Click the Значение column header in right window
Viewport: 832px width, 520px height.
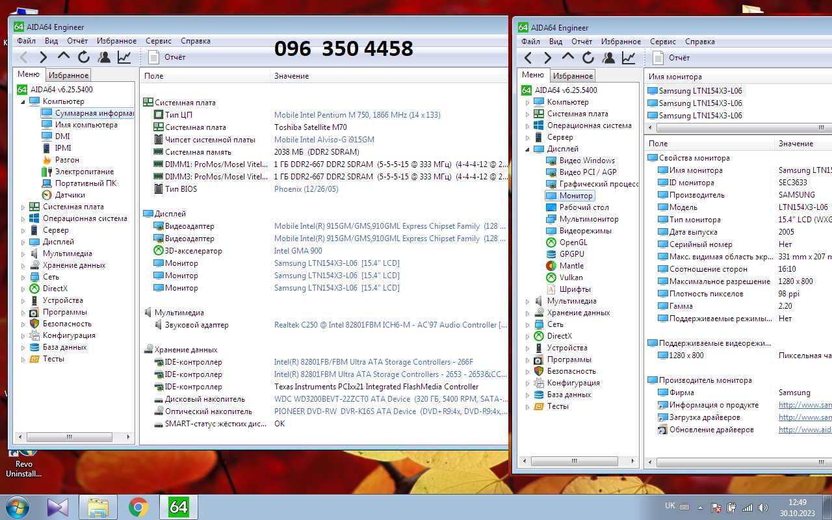pyautogui.click(x=803, y=144)
